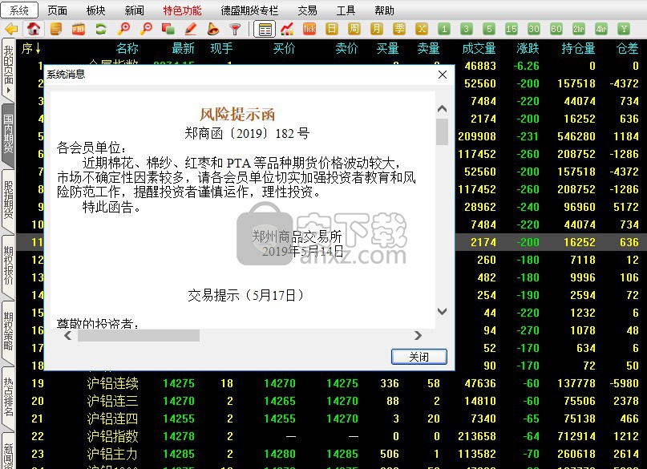The height and width of the screenshot is (469, 647).
Task: Click the 持仓量 column header
Action: [578, 49]
